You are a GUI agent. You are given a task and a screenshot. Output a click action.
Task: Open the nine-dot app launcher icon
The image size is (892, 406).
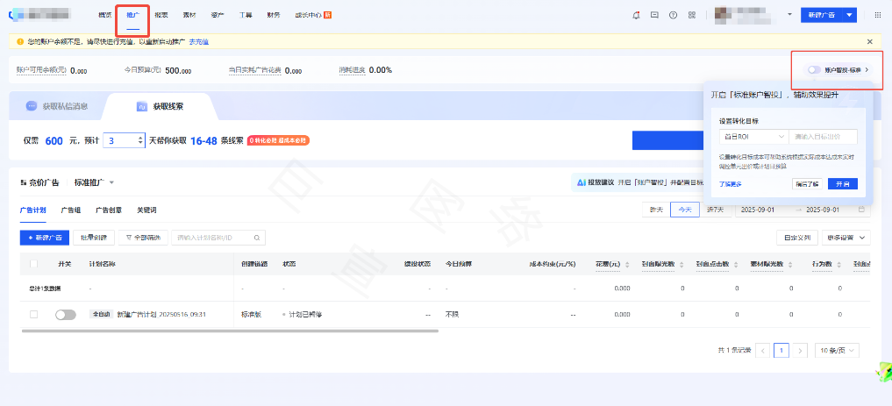coord(878,16)
